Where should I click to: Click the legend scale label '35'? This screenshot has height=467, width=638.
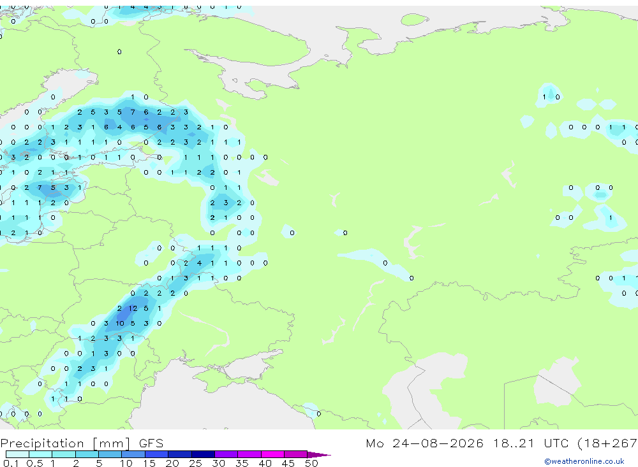click(x=242, y=463)
